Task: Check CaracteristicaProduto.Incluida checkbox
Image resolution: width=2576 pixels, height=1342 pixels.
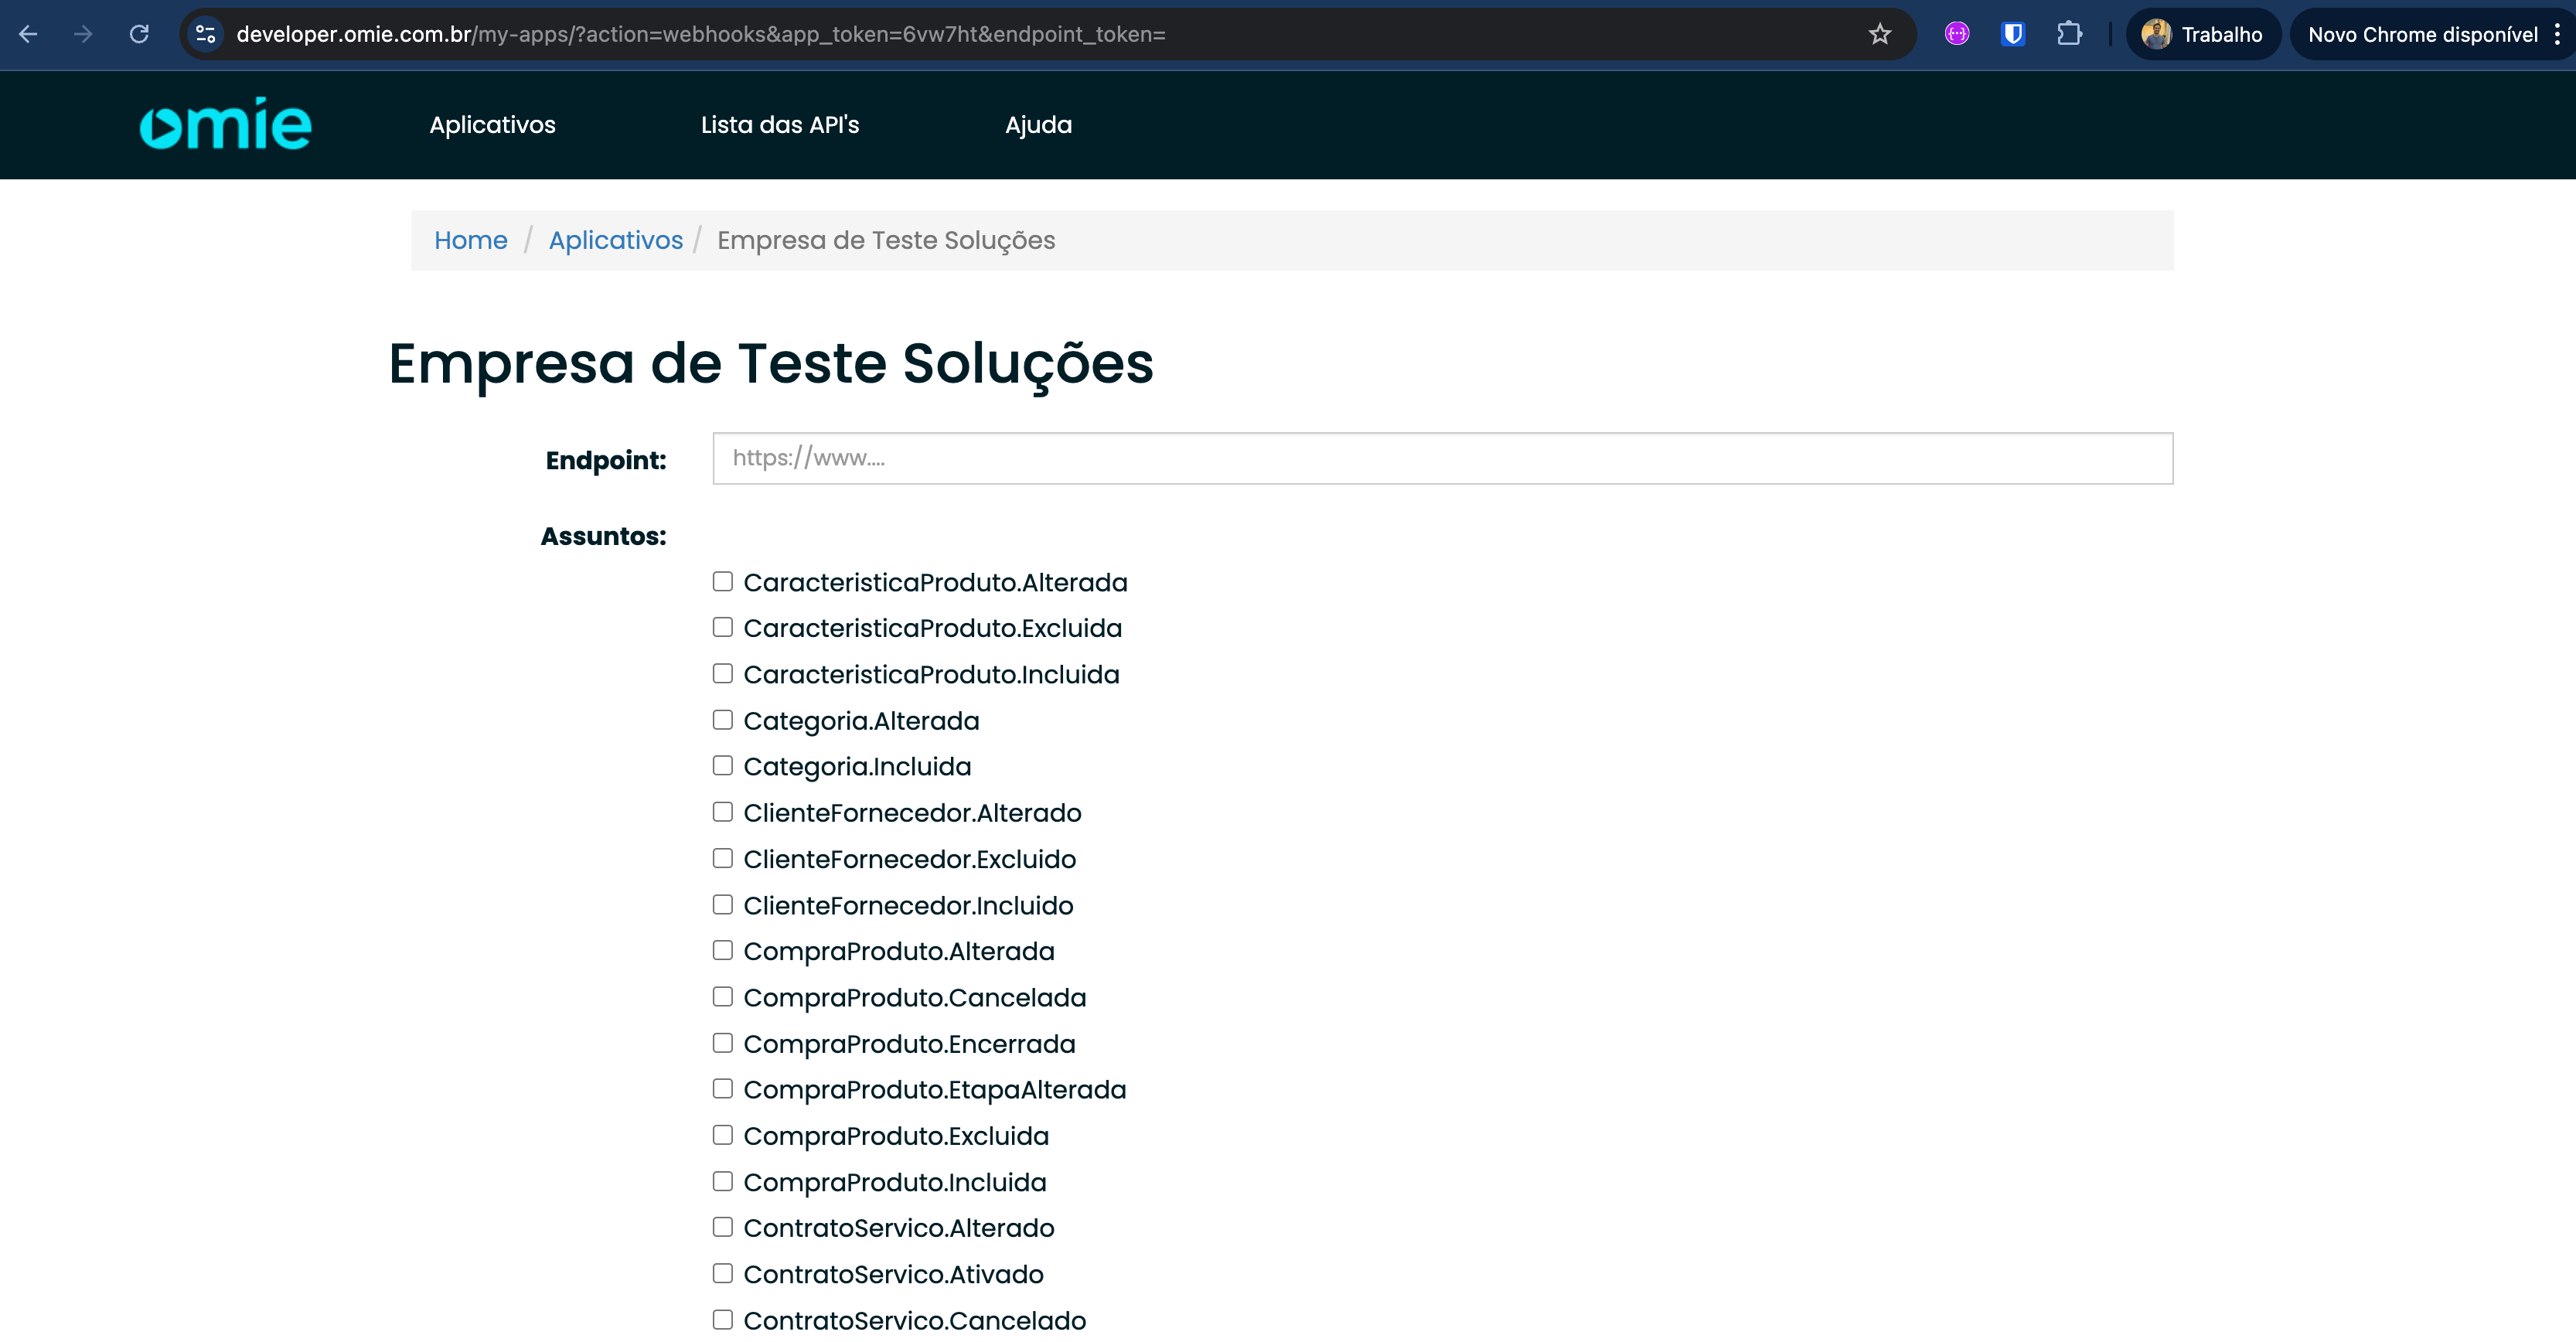Action: point(722,673)
